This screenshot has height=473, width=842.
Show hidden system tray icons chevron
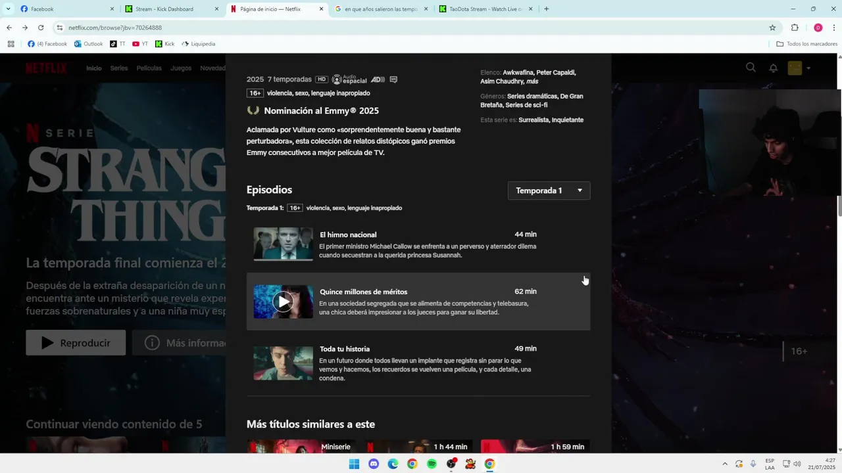(x=725, y=464)
